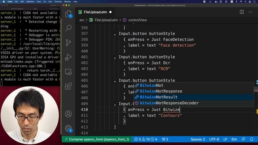Viewport: 258px width, 145px height.
Task: Click the Bluetooth icon in menu bar
Action: click(237, 2)
